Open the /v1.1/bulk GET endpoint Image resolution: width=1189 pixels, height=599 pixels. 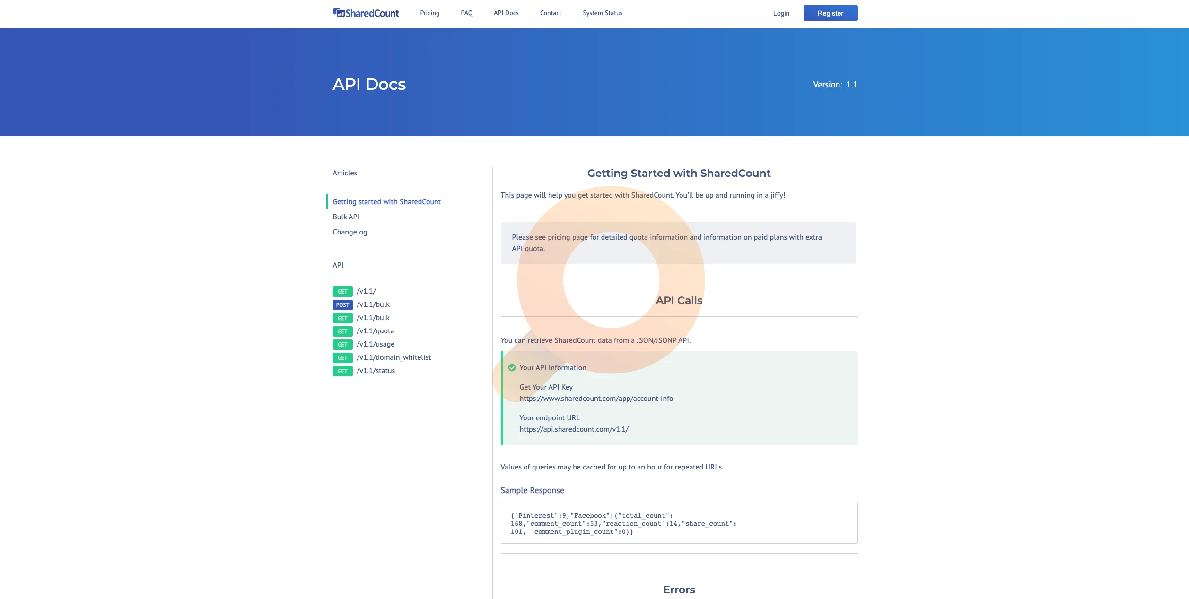tap(374, 318)
